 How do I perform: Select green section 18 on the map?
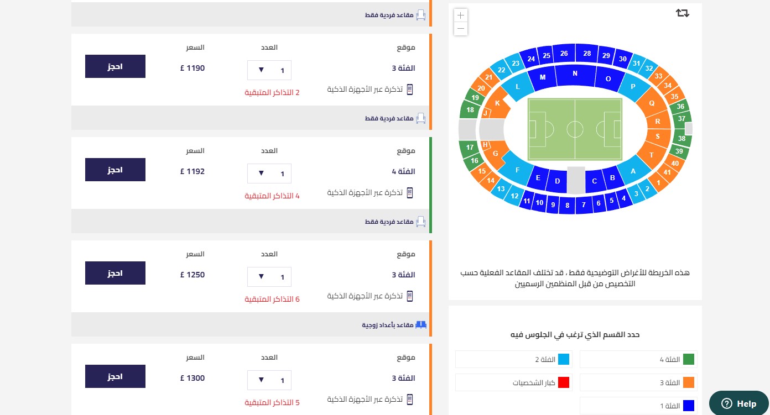click(470, 110)
